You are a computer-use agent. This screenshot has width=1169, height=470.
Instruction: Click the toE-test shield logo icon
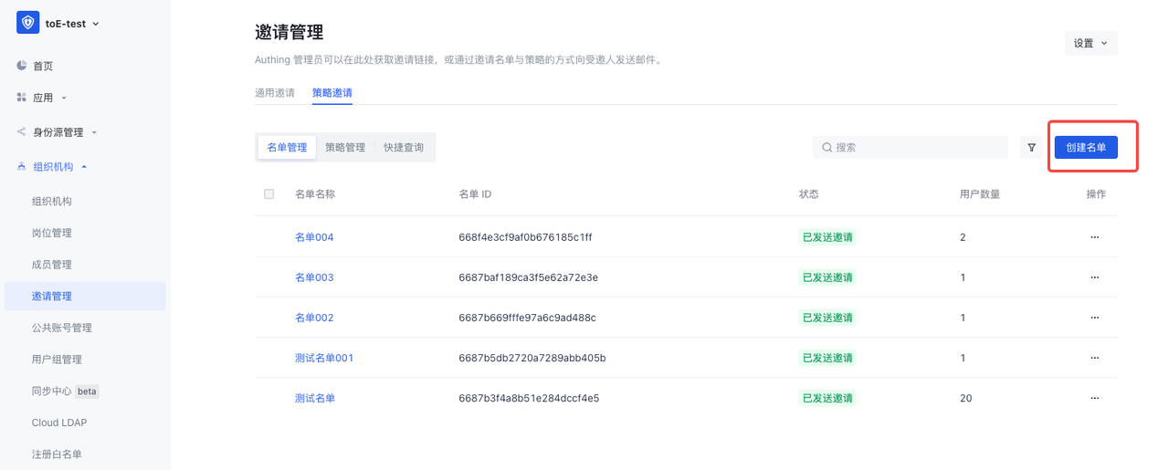(x=28, y=24)
